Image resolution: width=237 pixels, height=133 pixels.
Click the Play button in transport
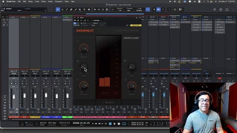(x=114, y=124)
